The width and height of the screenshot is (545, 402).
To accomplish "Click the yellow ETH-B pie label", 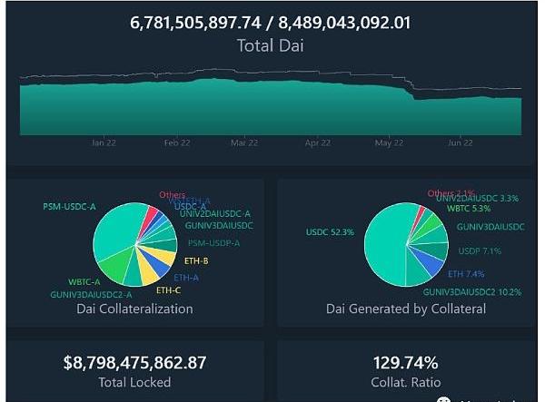I will pos(198,260).
